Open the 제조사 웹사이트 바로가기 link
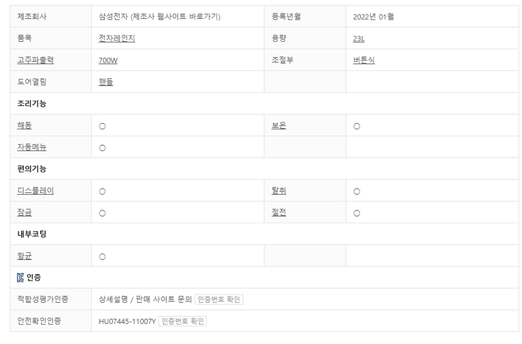This screenshot has width=522, height=344. coord(175,16)
